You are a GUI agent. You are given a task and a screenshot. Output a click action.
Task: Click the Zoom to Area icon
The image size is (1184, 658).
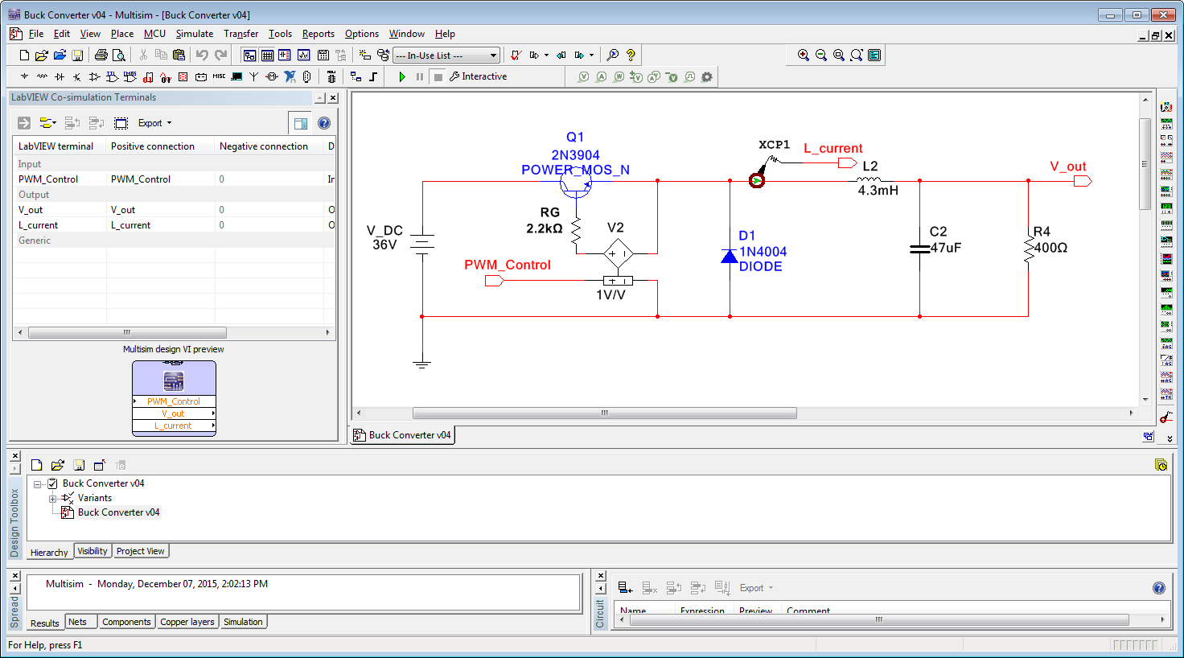coord(839,56)
